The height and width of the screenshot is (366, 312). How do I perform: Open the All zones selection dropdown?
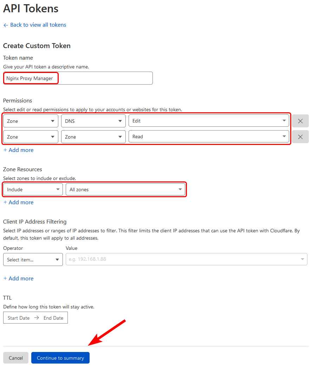(x=125, y=189)
